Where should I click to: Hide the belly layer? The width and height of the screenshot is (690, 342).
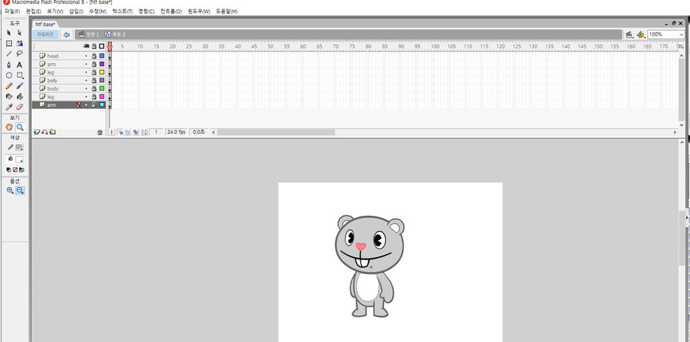coord(86,80)
